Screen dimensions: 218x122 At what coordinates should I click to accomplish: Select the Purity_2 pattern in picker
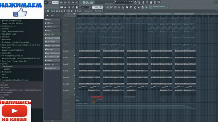[52, 30]
